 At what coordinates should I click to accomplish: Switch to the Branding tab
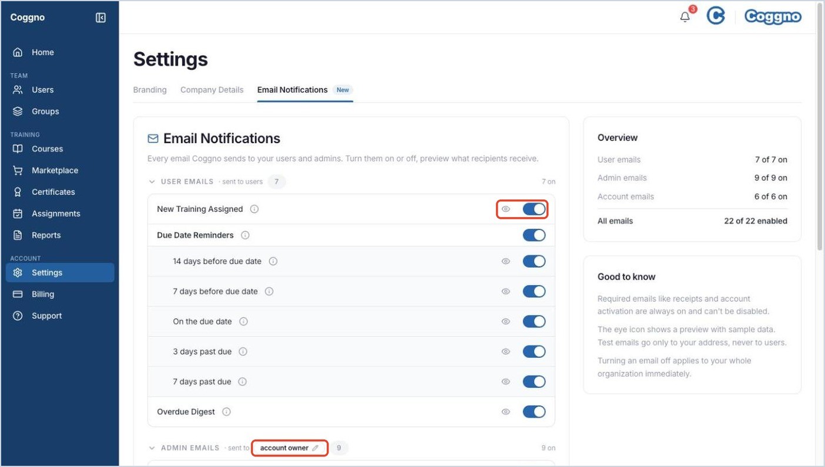tap(150, 90)
